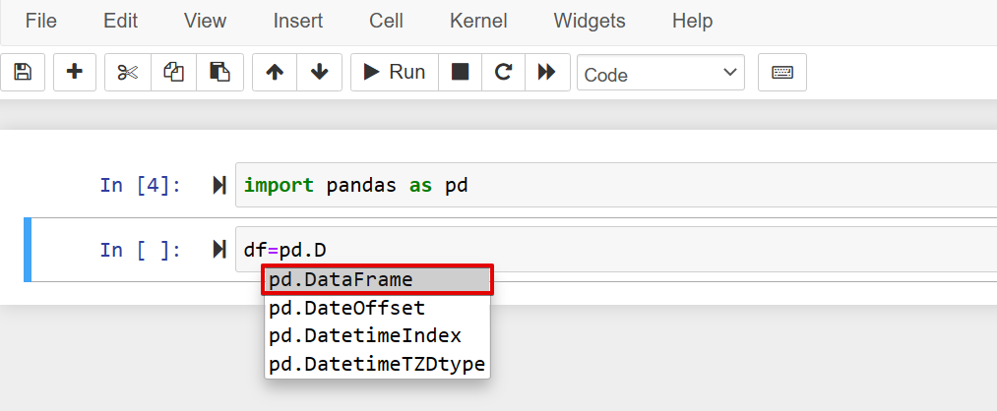Click the In [4]: cell prompt
This screenshot has height=411, width=997.
pyautogui.click(x=141, y=185)
